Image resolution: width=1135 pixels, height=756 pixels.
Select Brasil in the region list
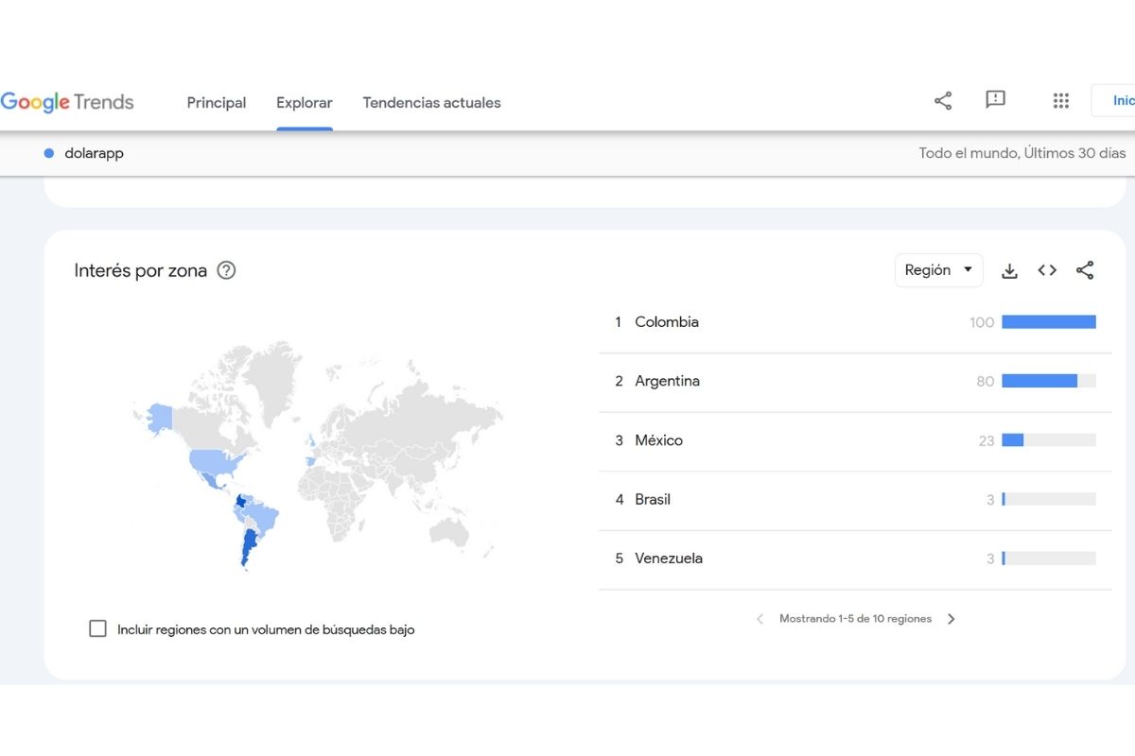coord(653,499)
